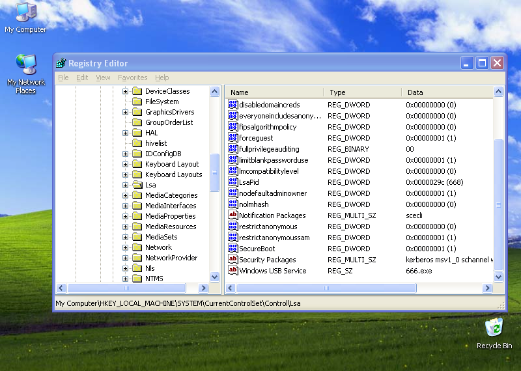
Task: Open the My Computer desktop icon
Action: pos(26,18)
